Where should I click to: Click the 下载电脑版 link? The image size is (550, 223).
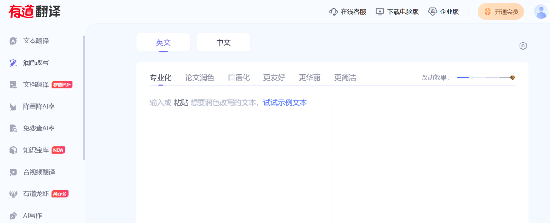pos(398,12)
